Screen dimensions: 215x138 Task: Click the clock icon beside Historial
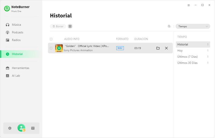tap(8, 54)
